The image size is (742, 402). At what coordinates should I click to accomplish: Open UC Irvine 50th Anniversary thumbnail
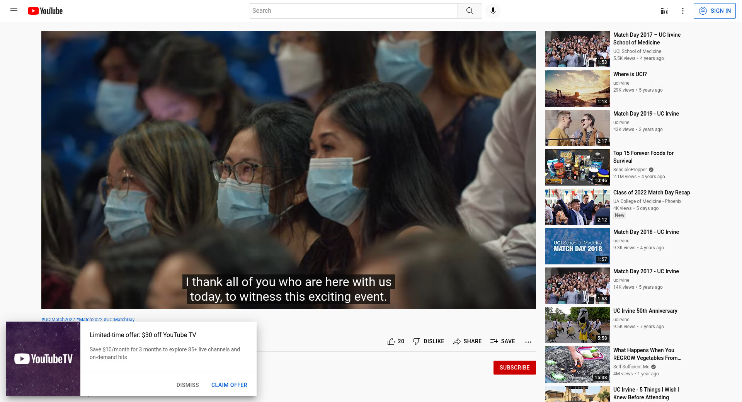(577, 325)
